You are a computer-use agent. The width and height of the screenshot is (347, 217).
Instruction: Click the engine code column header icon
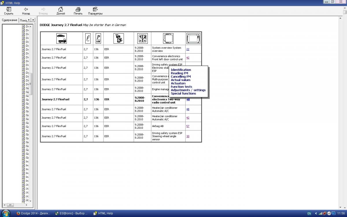click(x=119, y=38)
